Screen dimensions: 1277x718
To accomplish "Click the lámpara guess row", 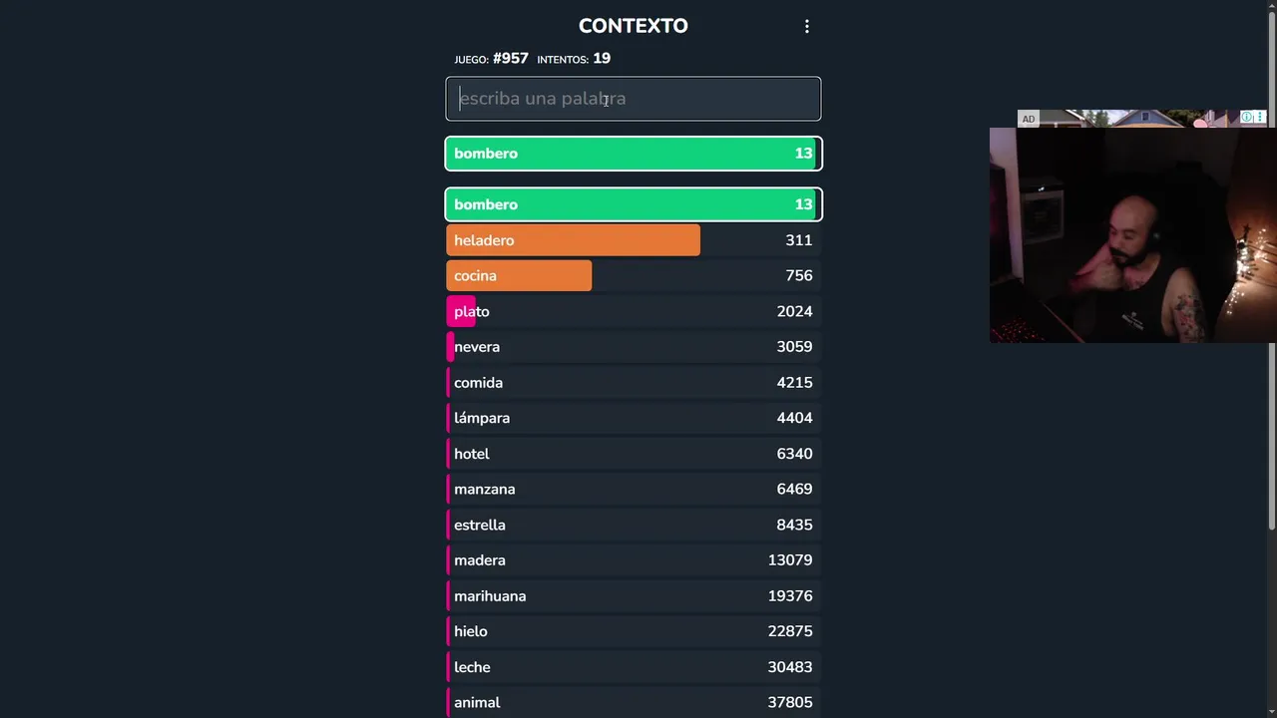I will pyautogui.click(x=634, y=418).
